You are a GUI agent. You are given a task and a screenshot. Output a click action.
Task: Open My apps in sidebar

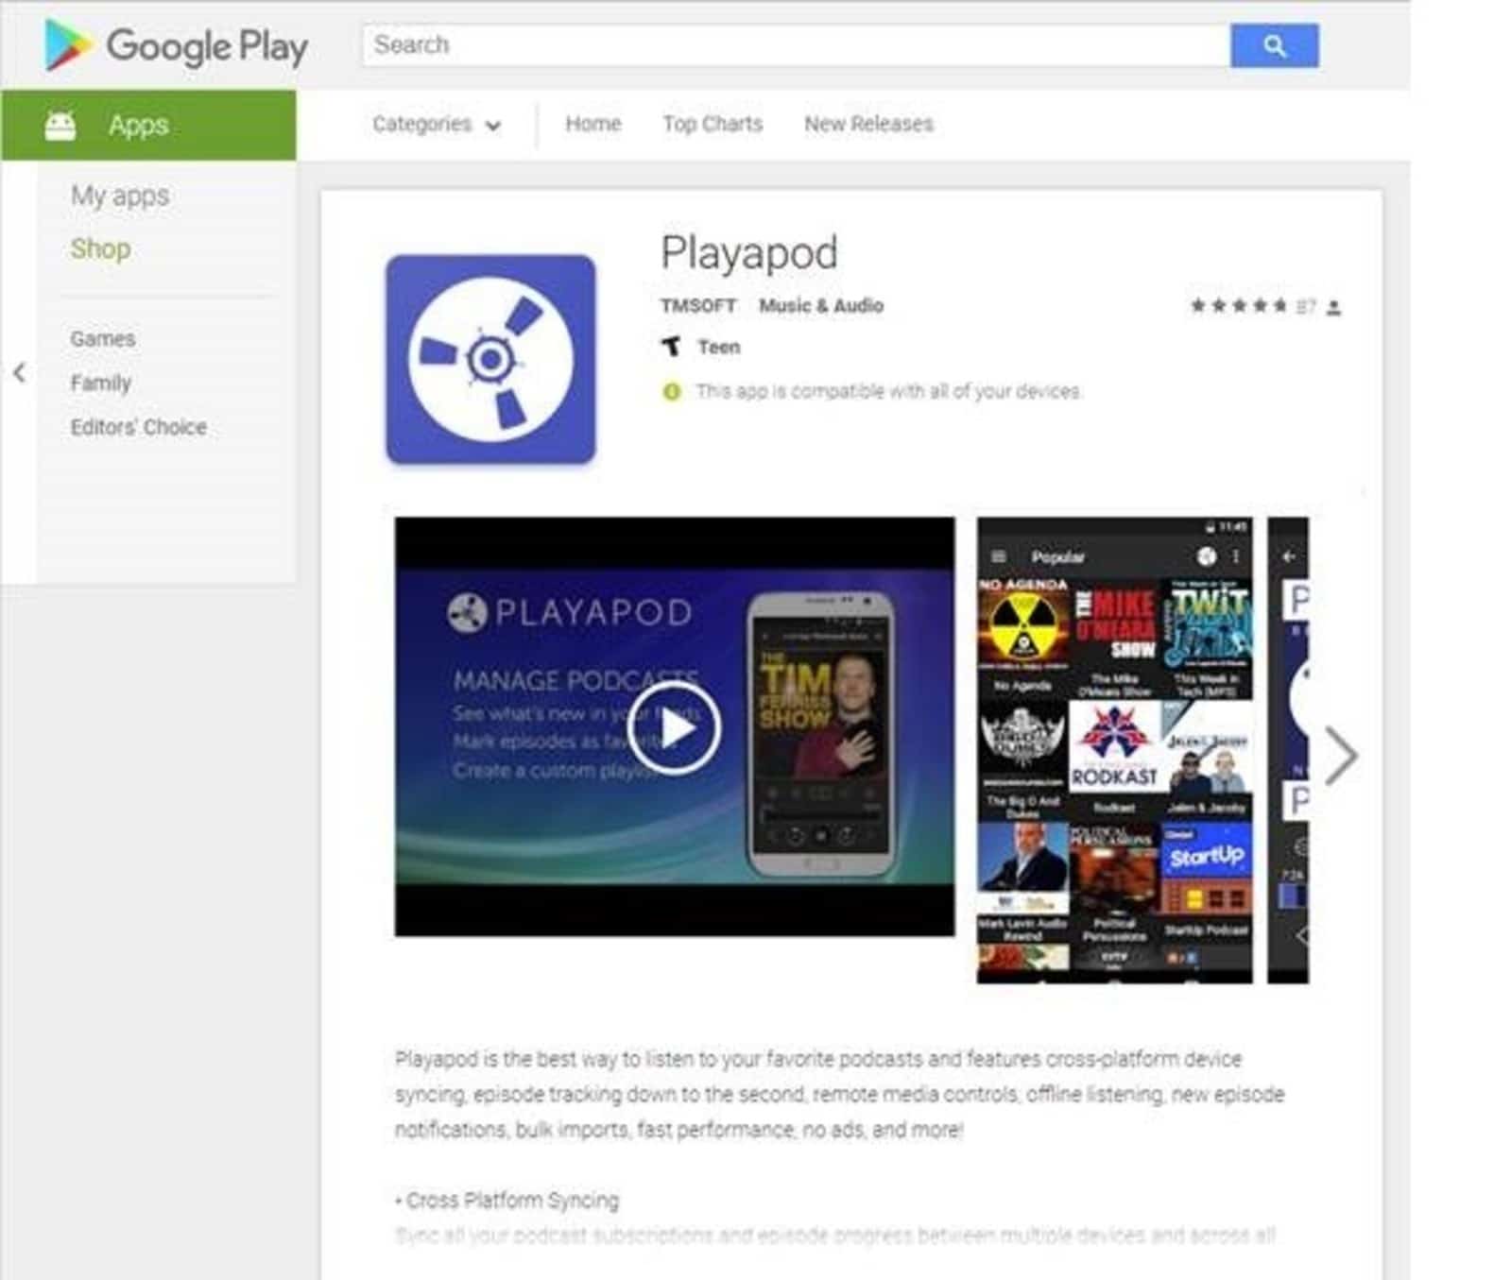pos(120,196)
